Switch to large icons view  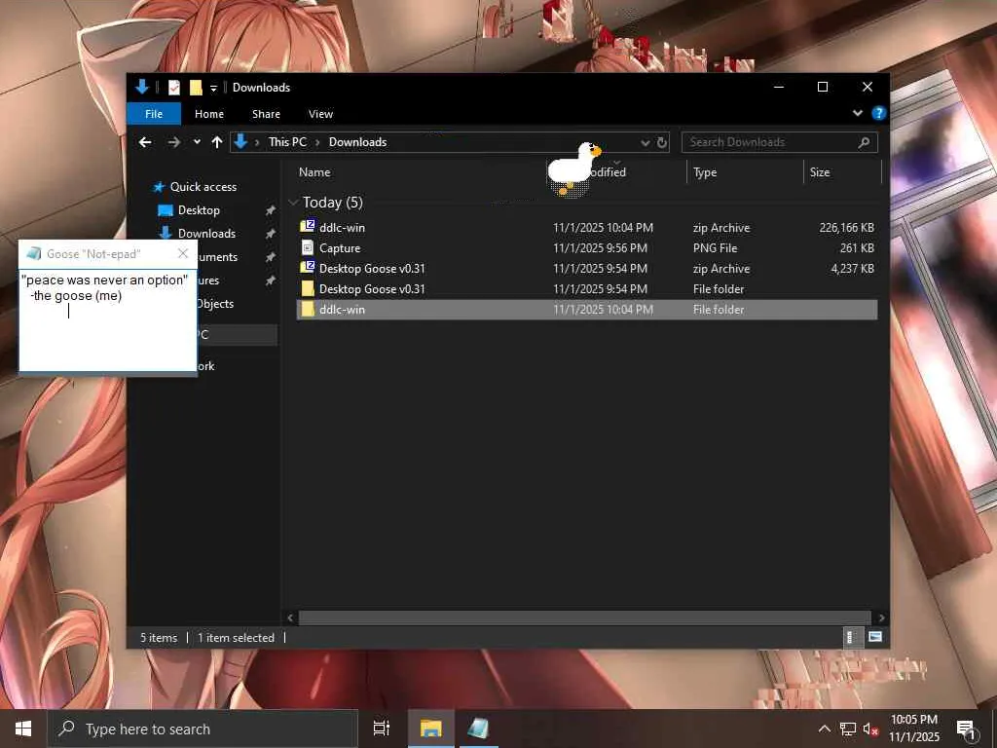[x=874, y=637]
